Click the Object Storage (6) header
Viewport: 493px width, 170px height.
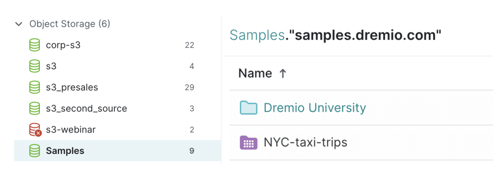pos(70,24)
